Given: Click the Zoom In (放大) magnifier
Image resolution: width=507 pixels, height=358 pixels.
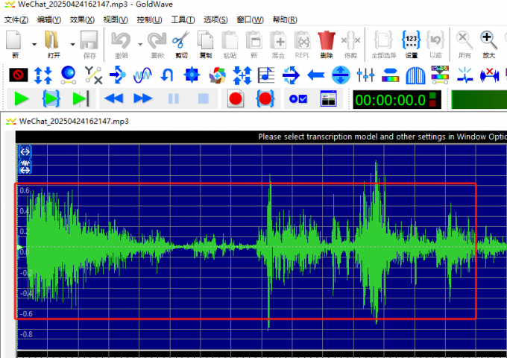Looking at the screenshot, I should (488, 43).
